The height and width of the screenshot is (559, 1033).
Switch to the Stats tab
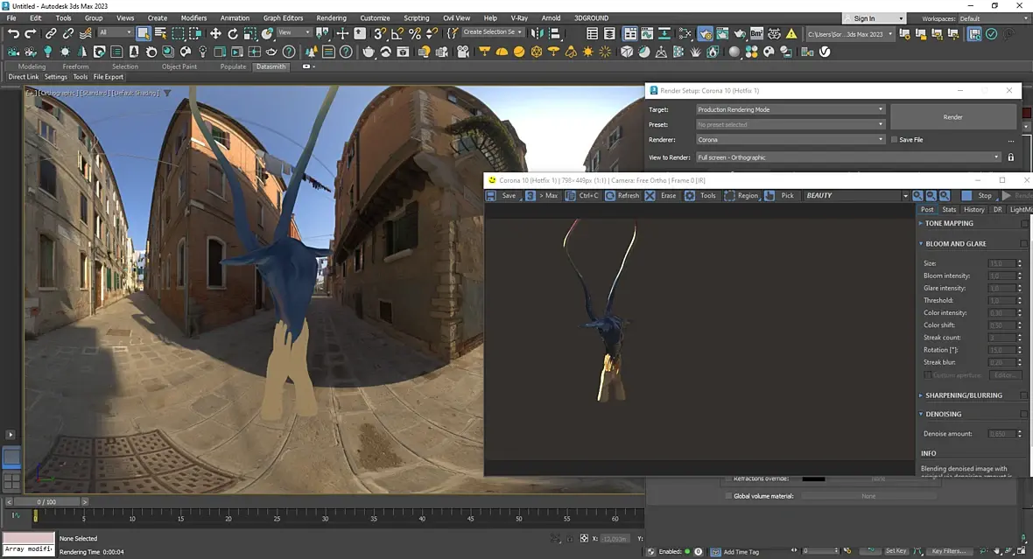[949, 209]
